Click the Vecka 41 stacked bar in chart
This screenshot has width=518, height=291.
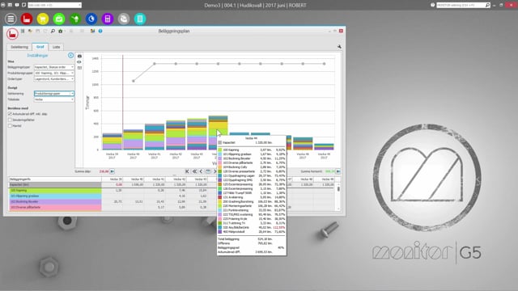[x=155, y=137]
